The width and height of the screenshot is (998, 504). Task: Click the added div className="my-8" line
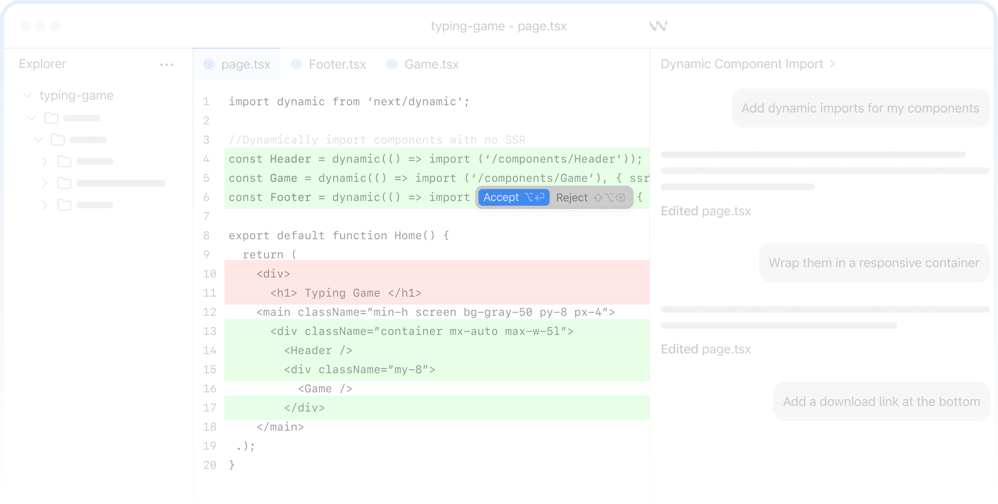tap(359, 369)
